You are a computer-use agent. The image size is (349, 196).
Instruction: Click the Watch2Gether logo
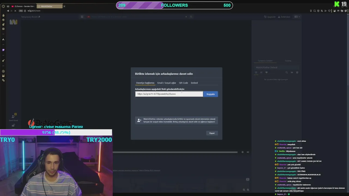pos(13,22)
